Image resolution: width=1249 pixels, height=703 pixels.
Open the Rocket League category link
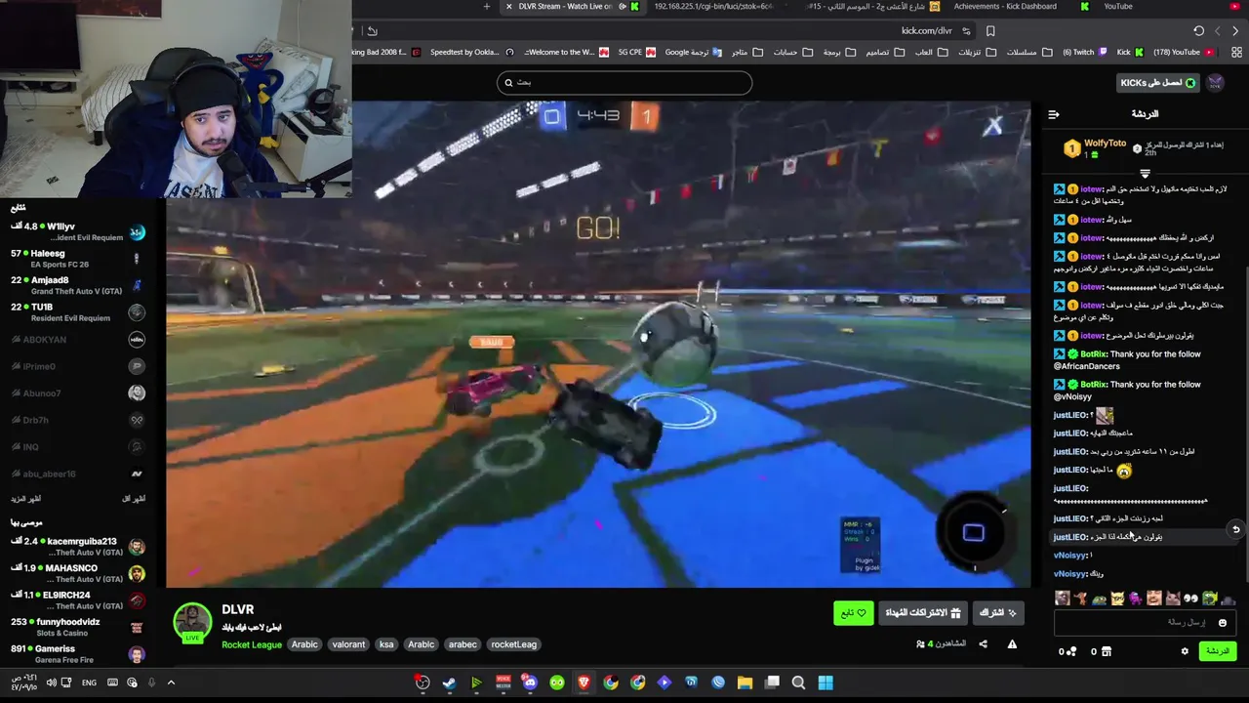(x=251, y=644)
